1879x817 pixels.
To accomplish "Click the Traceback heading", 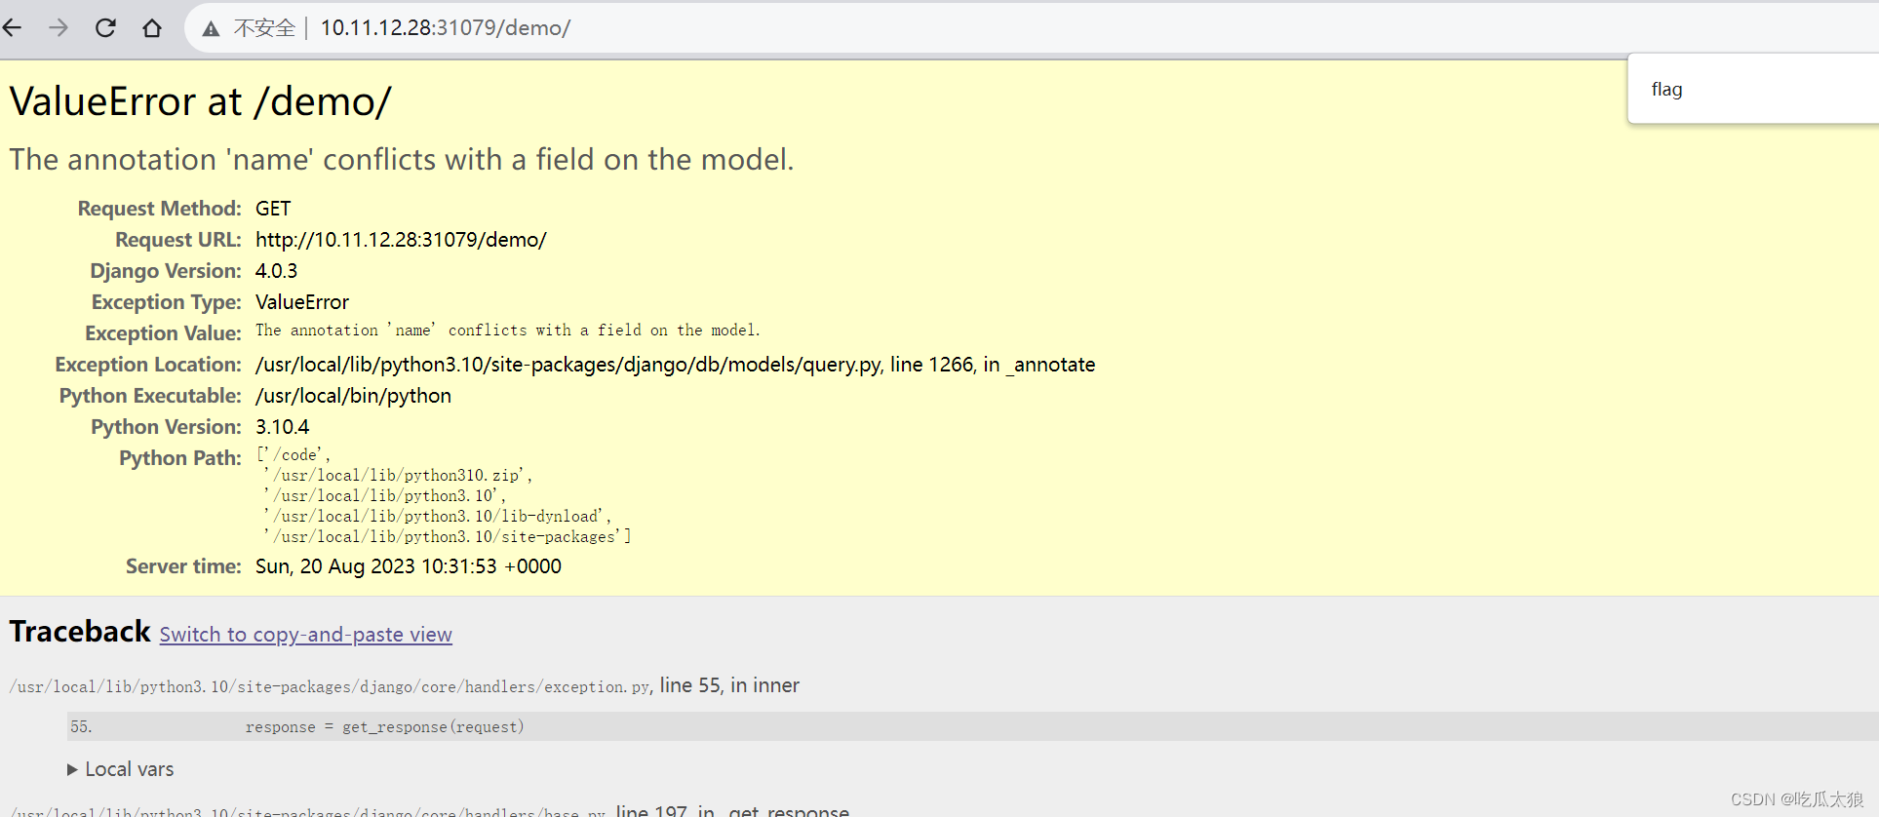I will tap(80, 632).
